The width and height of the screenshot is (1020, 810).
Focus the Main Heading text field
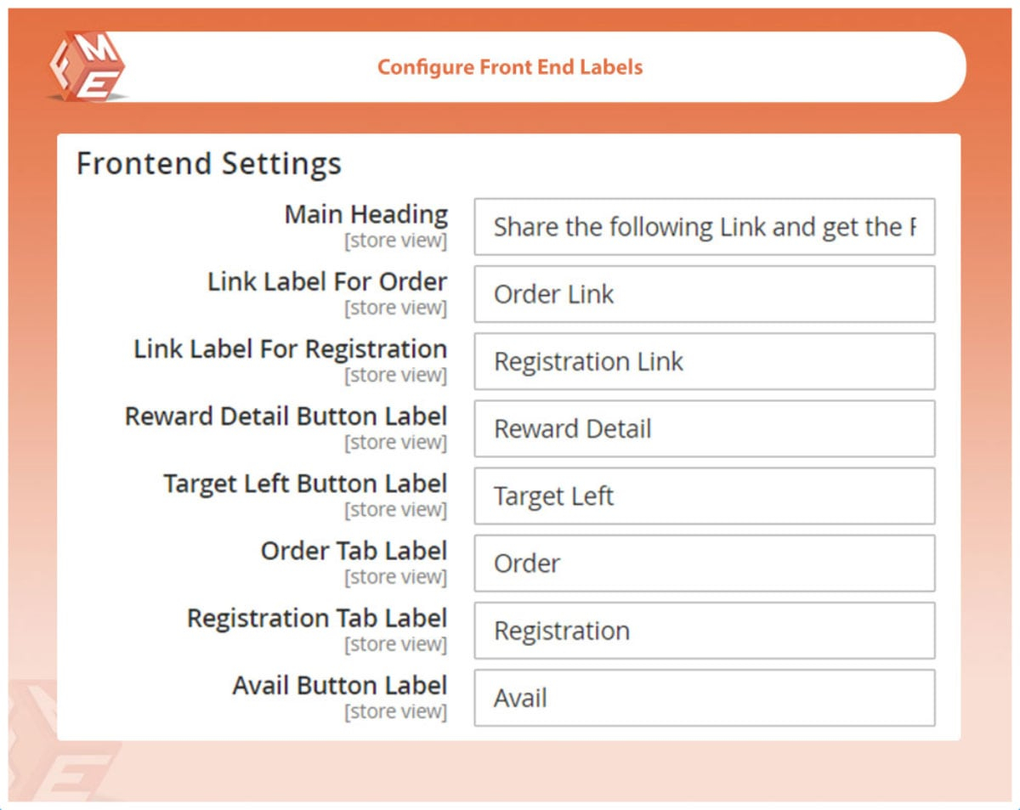coord(704,227)
